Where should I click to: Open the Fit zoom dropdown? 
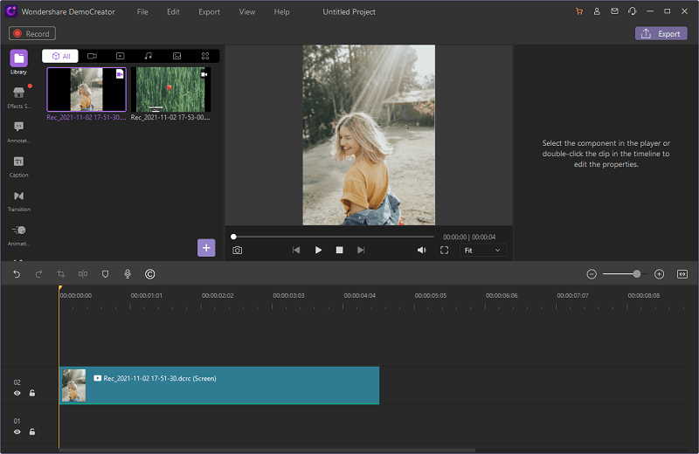coord(483,251)
